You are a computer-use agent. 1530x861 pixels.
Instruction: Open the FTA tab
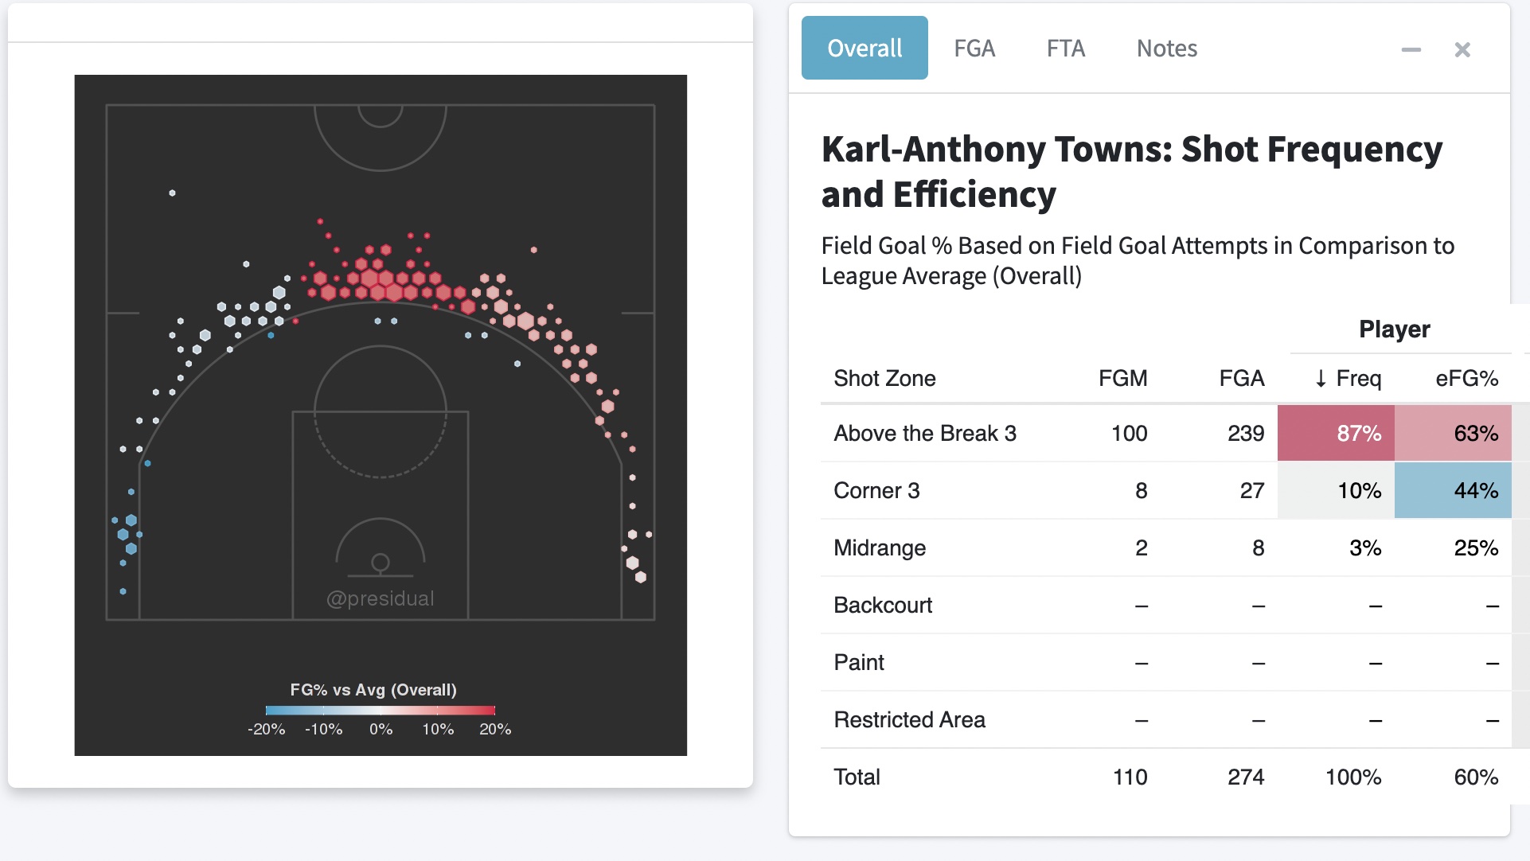(x=1065, y=49)
